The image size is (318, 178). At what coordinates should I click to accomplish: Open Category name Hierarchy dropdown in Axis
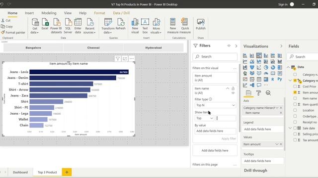tap(277, 108)
